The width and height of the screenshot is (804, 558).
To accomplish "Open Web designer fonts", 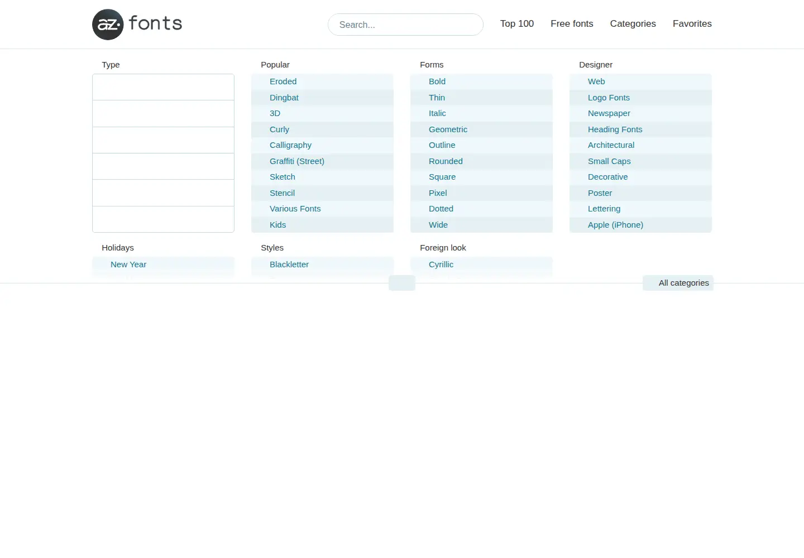I will pos(640,81).
